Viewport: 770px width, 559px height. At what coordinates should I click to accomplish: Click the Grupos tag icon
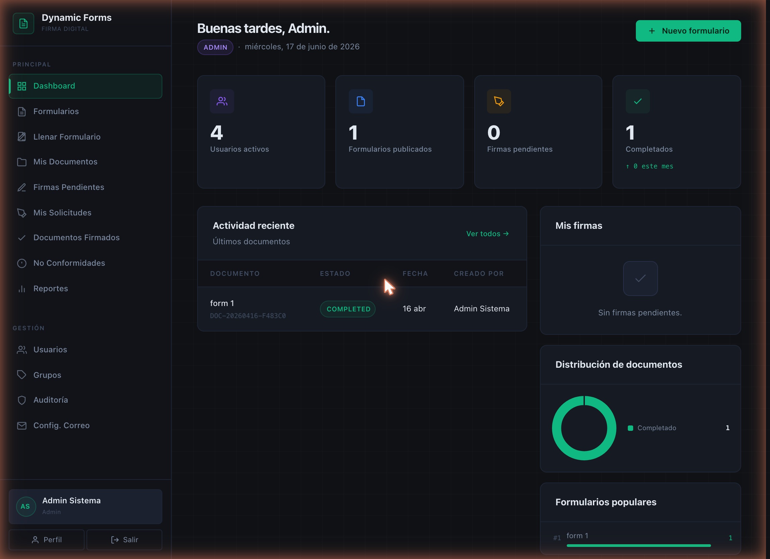(x=22, y=375)
